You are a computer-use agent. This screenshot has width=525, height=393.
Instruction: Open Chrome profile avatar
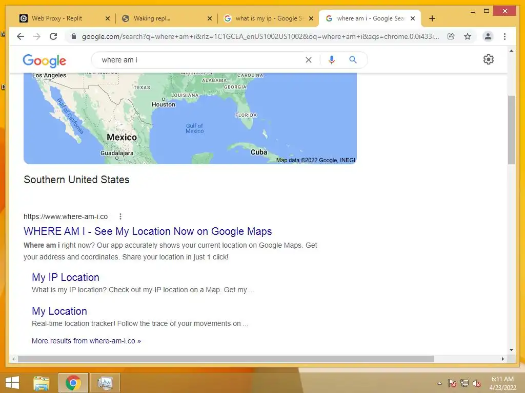pos(488,36)
